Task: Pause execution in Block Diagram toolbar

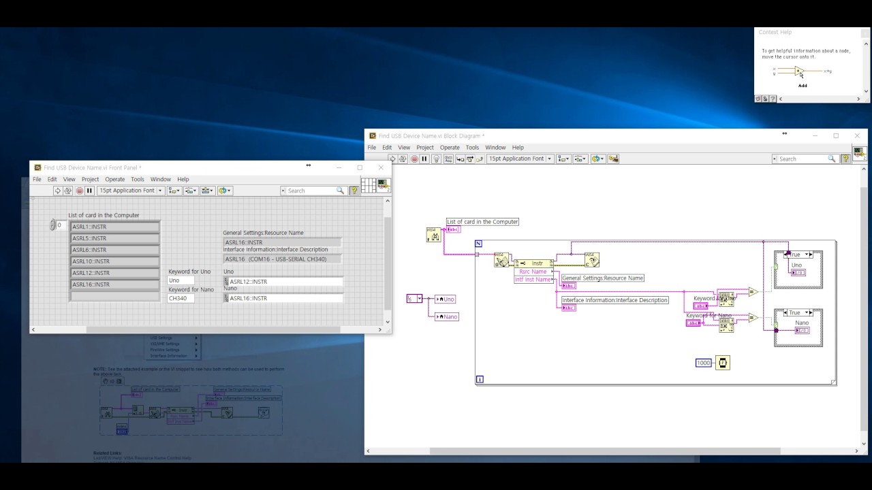Action: [424, 159]
